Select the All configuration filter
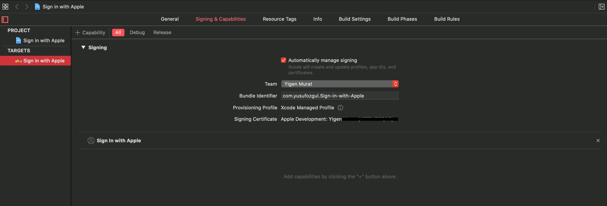Image resolution: width=607 pixels, height=206 pixels. [x=118, y=33]
